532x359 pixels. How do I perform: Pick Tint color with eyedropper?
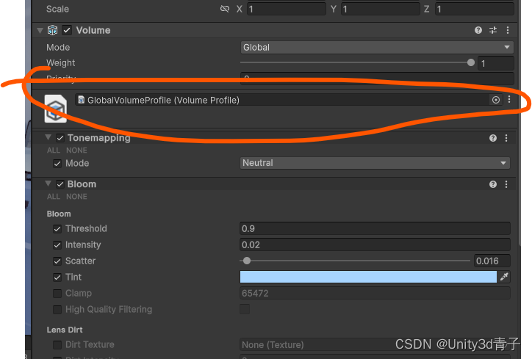pyautogui.click(x=504, y=277)
